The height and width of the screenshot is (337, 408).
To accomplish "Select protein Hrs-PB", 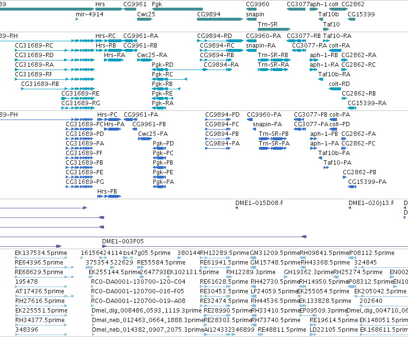I will click(x=107, y=192).
